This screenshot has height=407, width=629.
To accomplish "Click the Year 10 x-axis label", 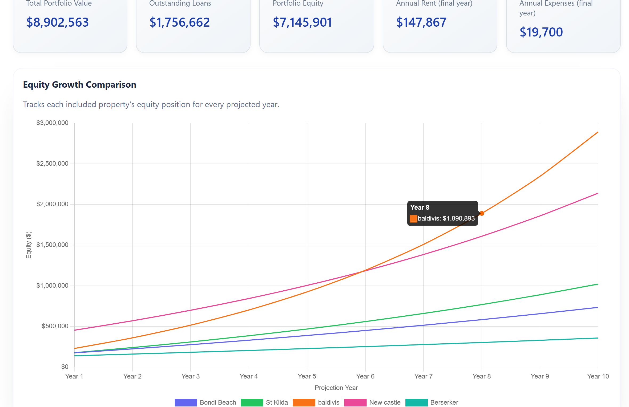I will (598, 376).
